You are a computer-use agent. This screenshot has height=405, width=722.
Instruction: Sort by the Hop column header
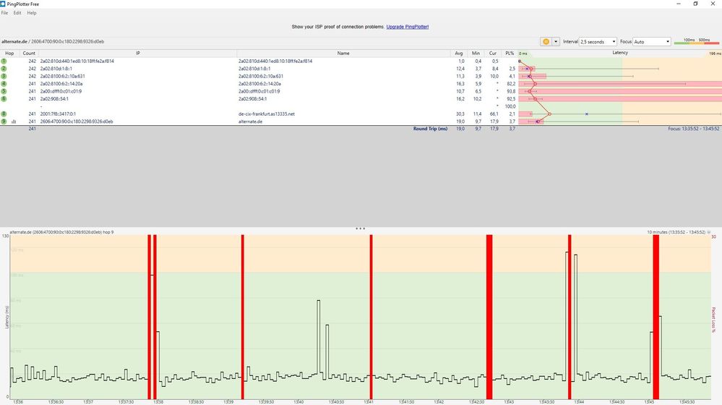(x=9, y=54)
